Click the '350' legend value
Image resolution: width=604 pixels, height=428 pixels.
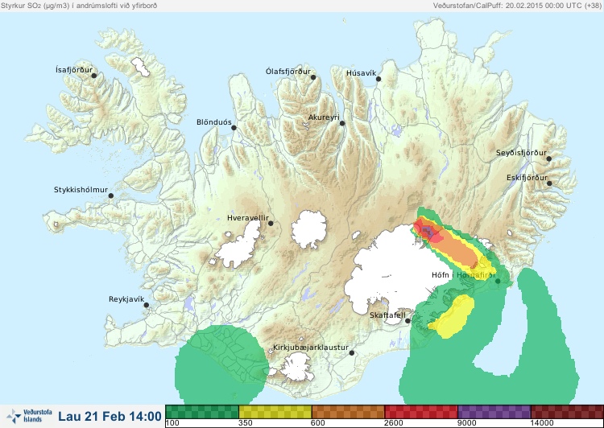(x=246, y=423)
